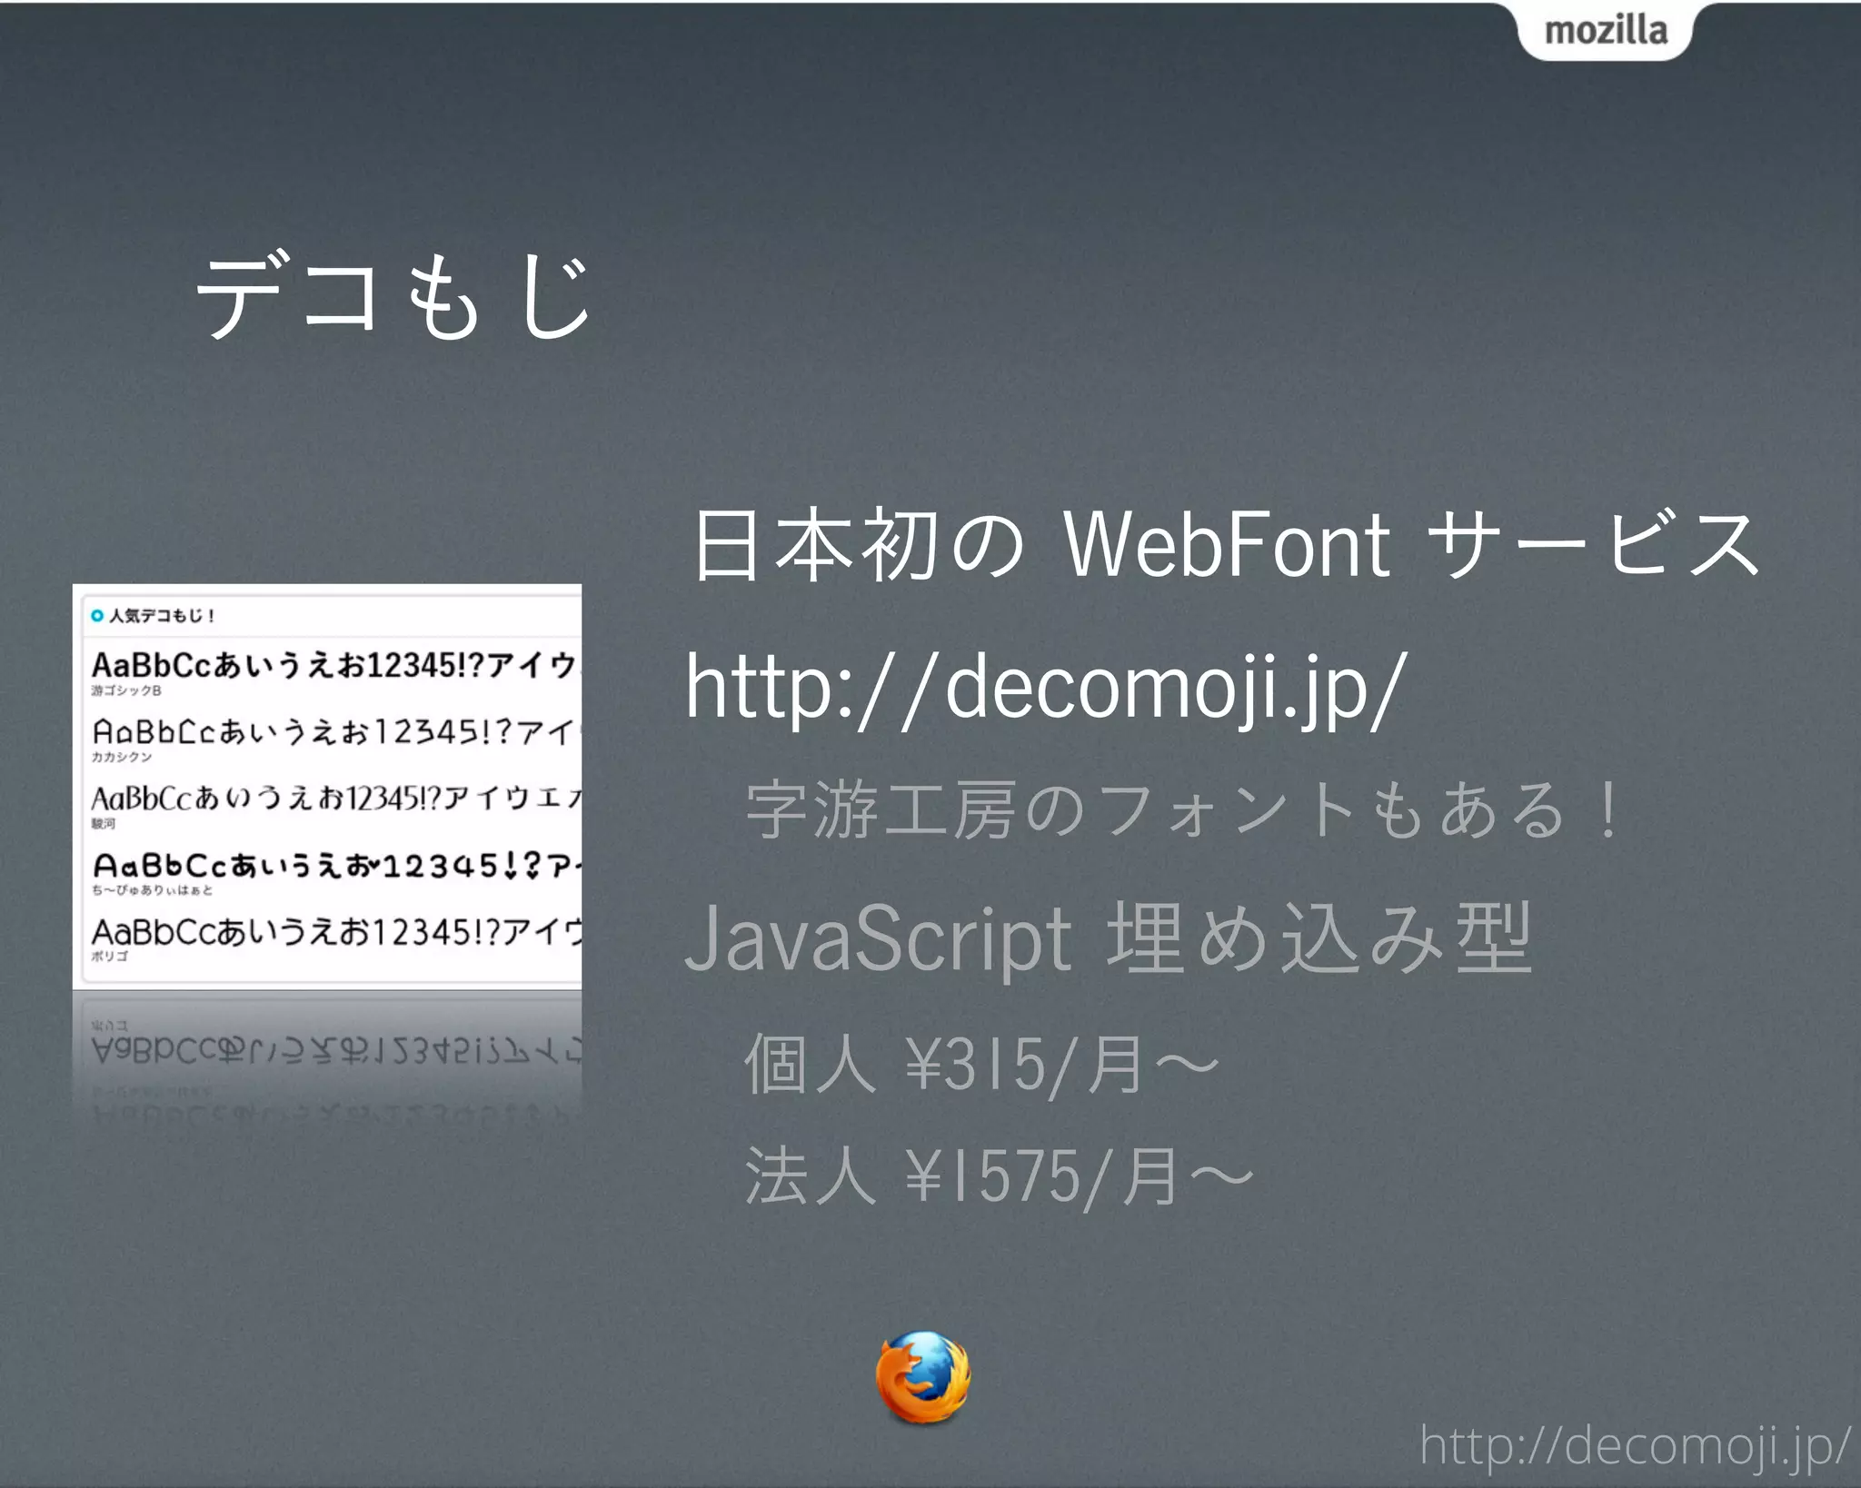Click the 法人 ¥1575/月～ price line

[1000, 1176]
